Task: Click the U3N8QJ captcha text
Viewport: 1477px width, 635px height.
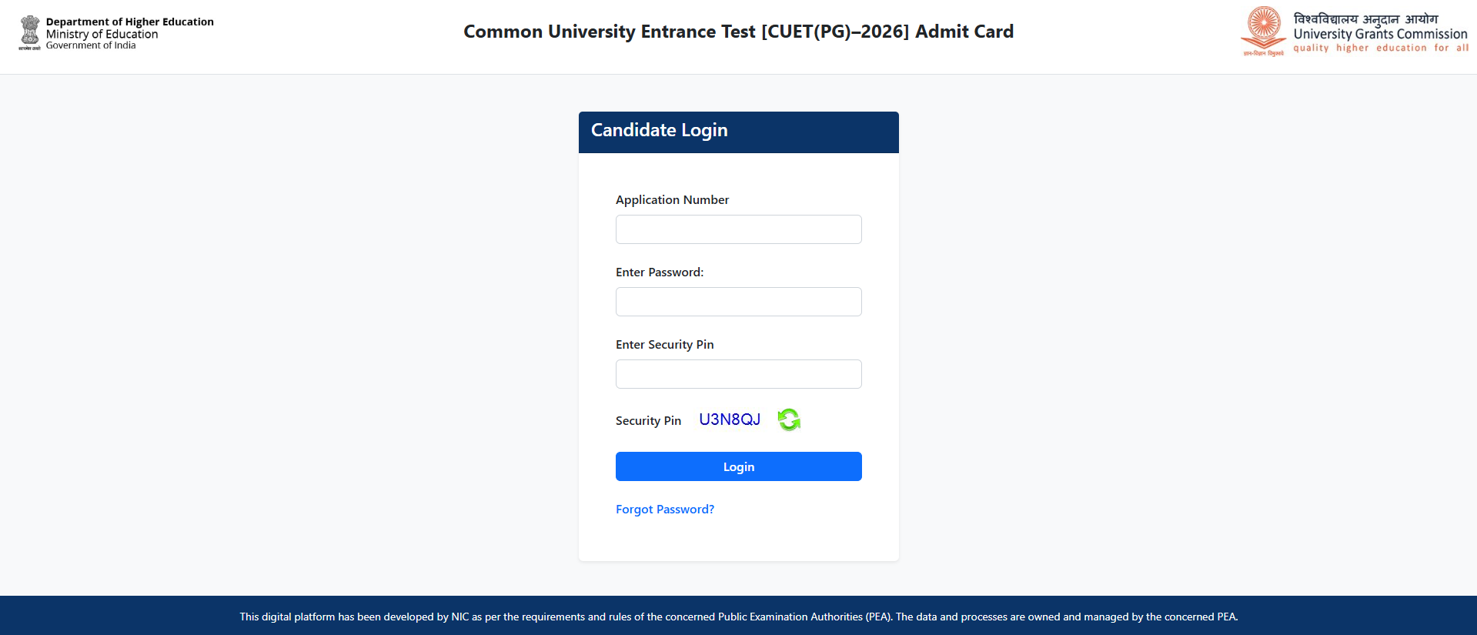Action: 730,419
